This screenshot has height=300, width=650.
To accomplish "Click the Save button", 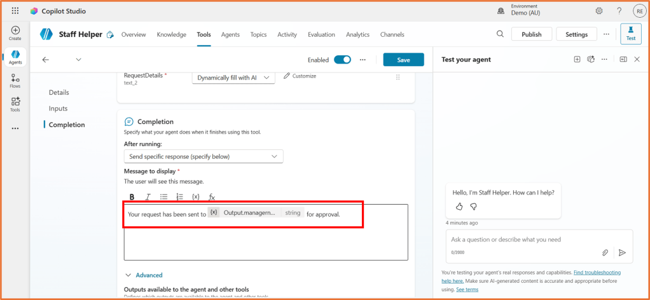I will pyautogui.click(x=403, y=60).
